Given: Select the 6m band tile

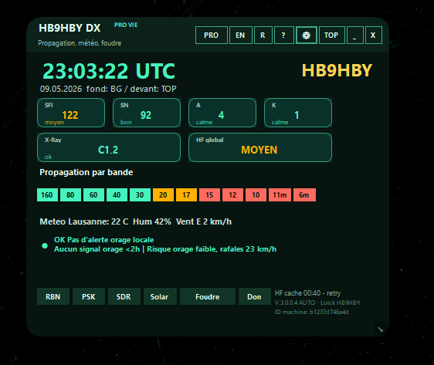Looking at the screenshot, I should click(x=304, y=195).
